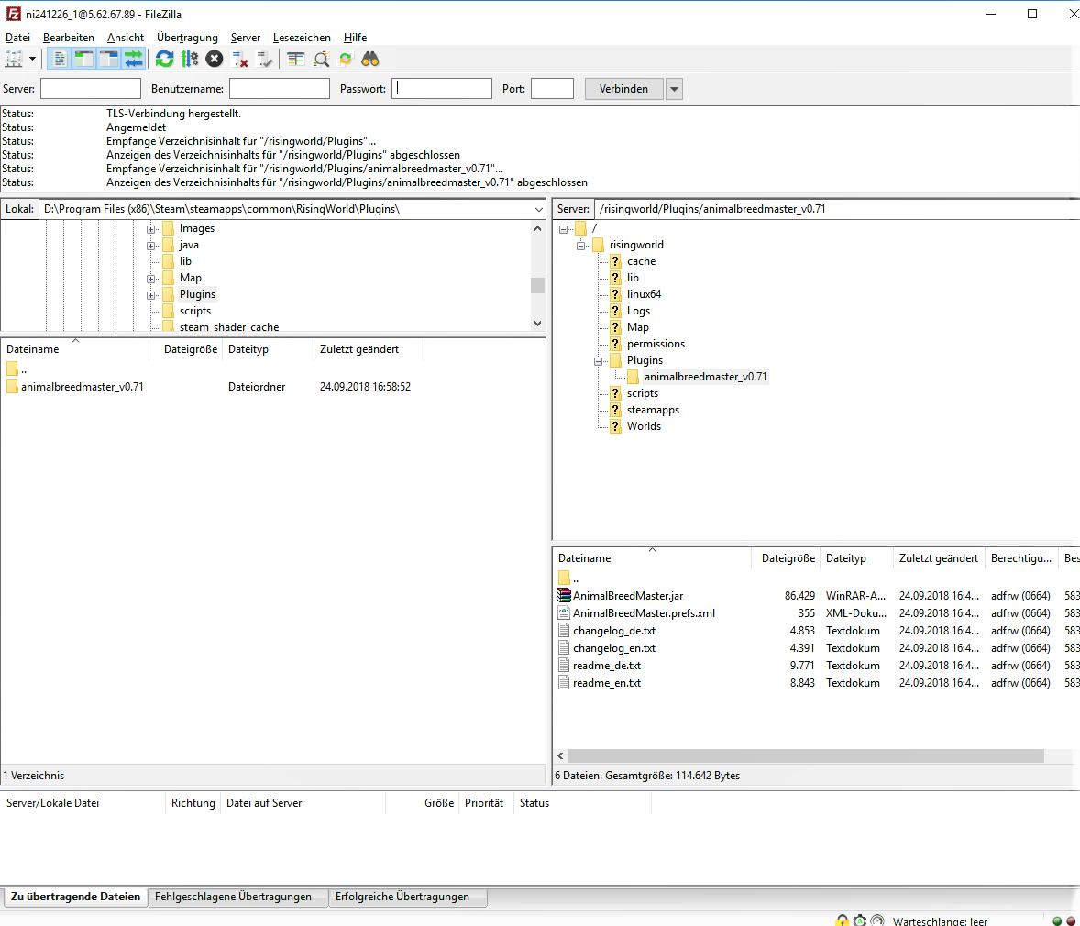The width and height of the screenshot is (1080, 926).
Task: Click the Benutzername input field
Action: click(x=279, y=89)
